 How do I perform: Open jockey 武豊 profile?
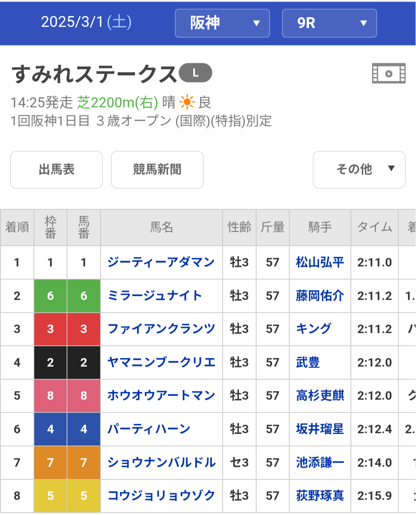click(x=307, y=362)
